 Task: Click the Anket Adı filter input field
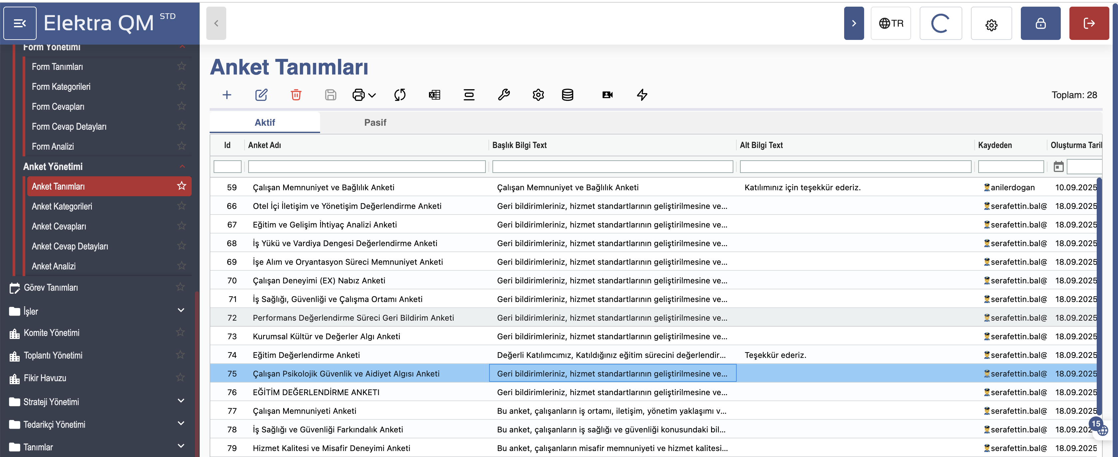point(366,167)
